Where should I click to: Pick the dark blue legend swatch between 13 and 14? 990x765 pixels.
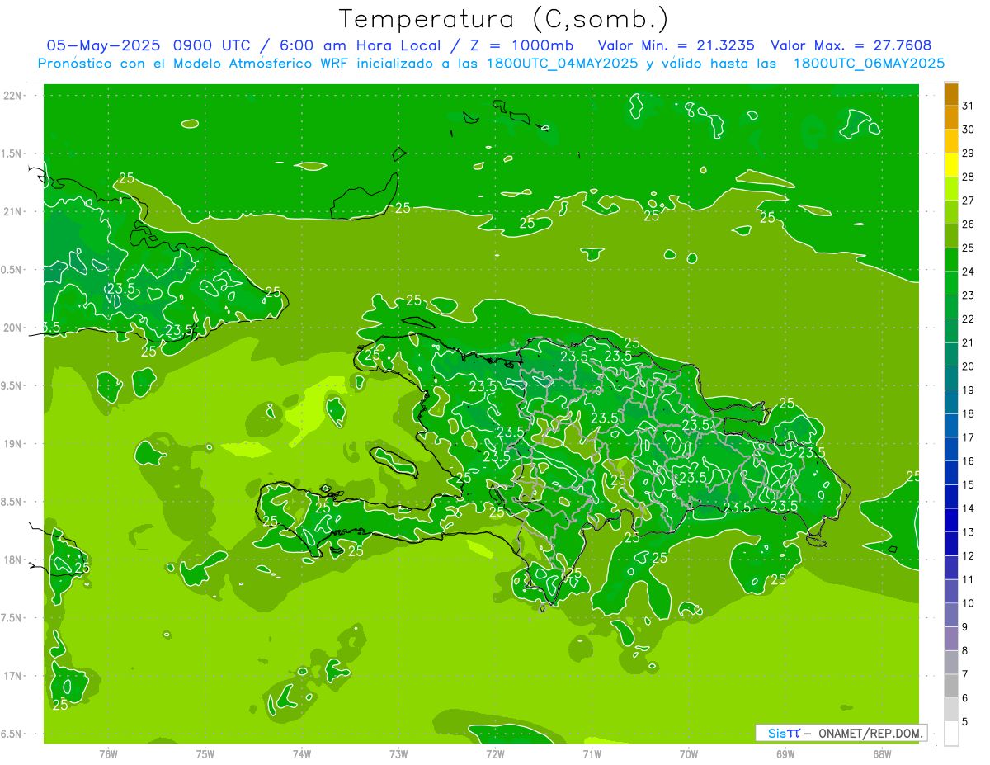951,521
